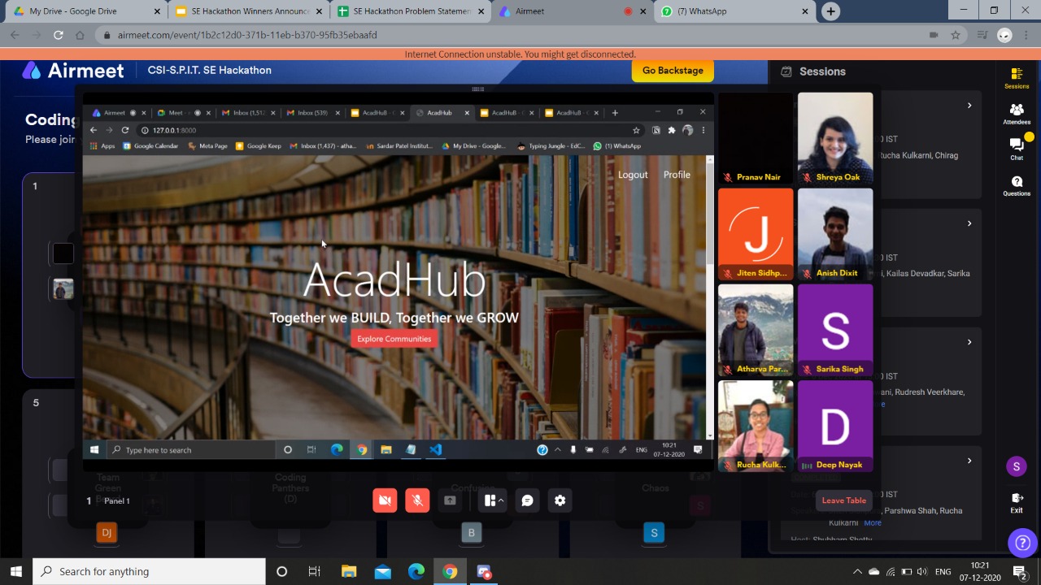
Task: Show hidden system tray icons
Action: 857,571
